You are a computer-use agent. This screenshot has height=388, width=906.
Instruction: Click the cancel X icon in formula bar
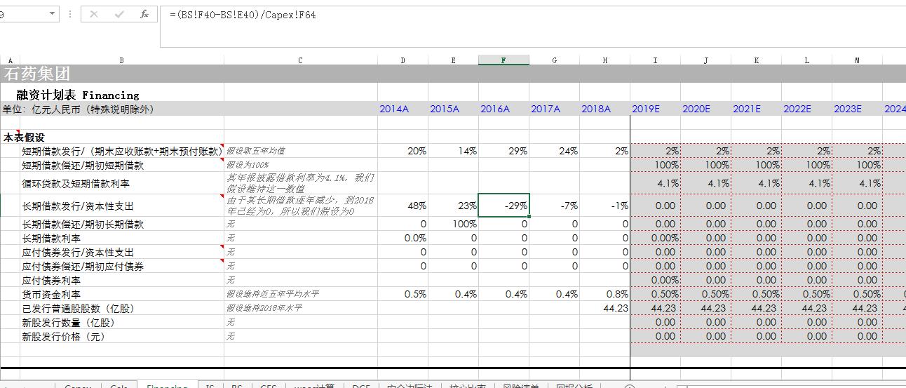(95, 14)
